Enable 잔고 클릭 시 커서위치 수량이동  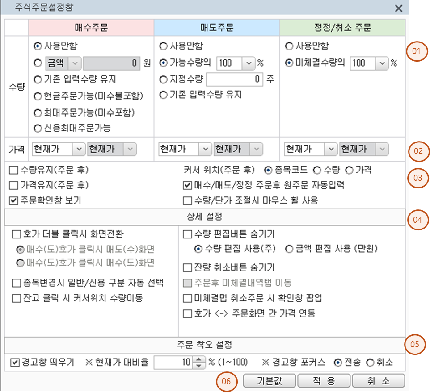tap(17, 298)
